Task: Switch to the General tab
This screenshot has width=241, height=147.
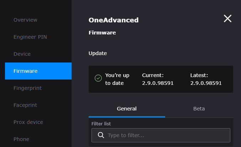Action: tap(127, 109)
